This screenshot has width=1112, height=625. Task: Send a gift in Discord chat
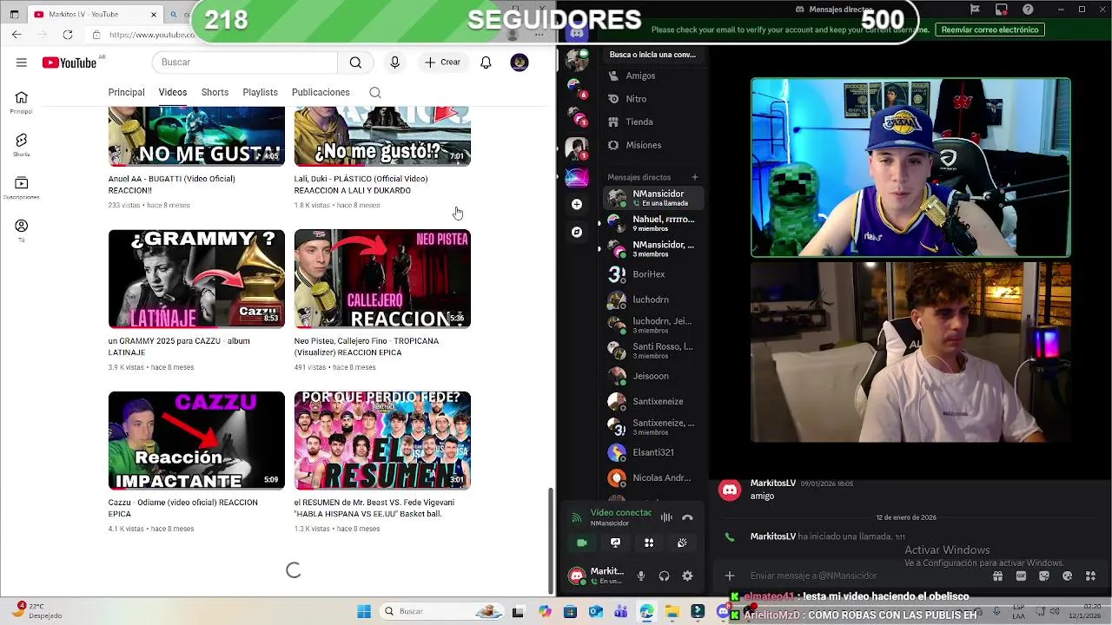click(x=998, y=576)
